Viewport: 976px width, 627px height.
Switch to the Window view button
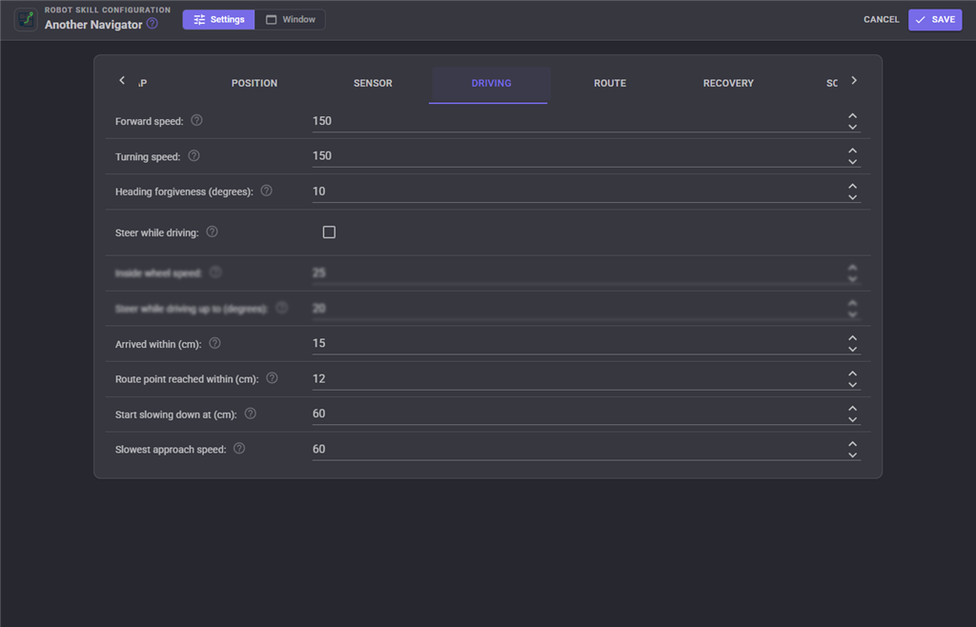pyautogui.click(x=290, y=19)
